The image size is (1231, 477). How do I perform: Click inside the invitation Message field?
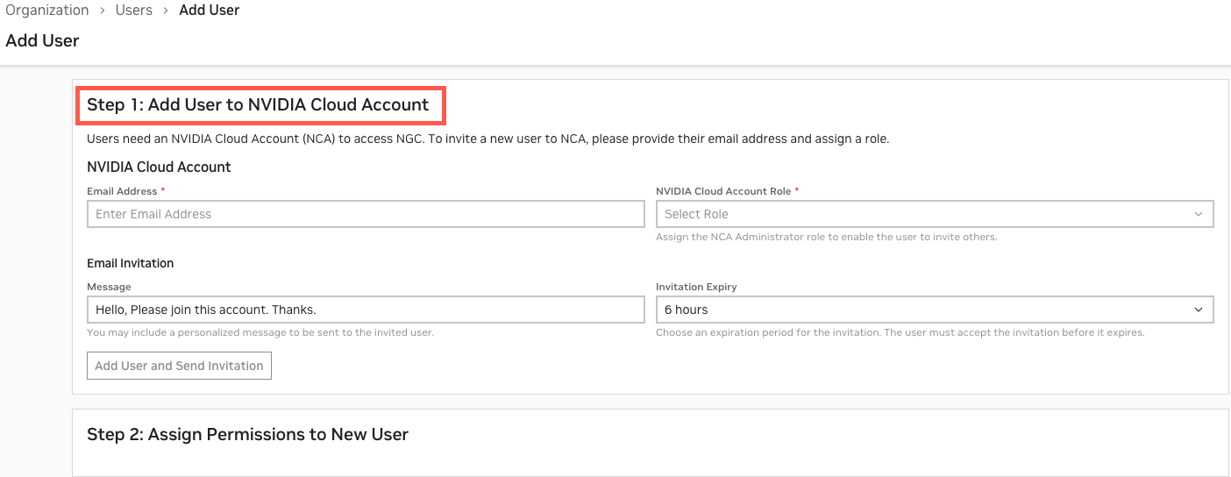(x=366, y=310)
